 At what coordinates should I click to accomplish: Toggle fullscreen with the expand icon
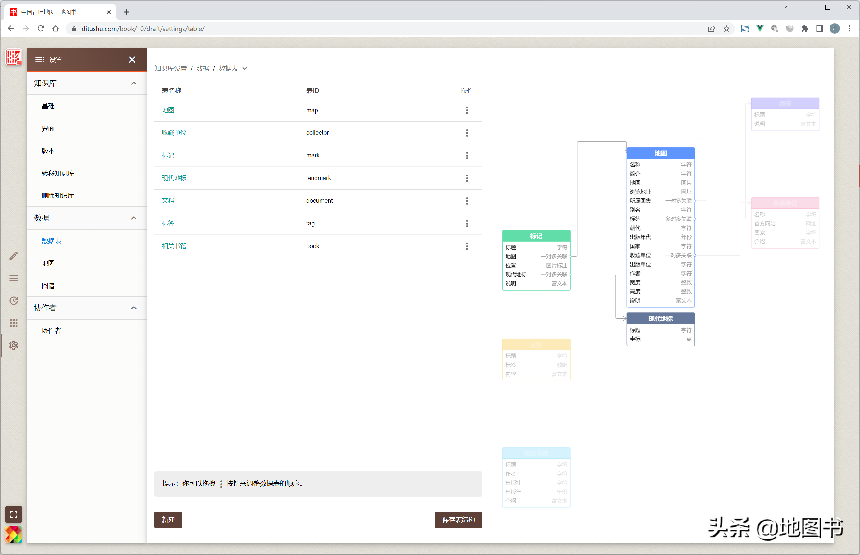tap(14, 514)
